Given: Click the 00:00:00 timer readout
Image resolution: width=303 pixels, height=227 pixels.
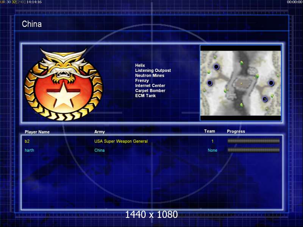Looking at the screenshot, I should [x=295, y=2].
